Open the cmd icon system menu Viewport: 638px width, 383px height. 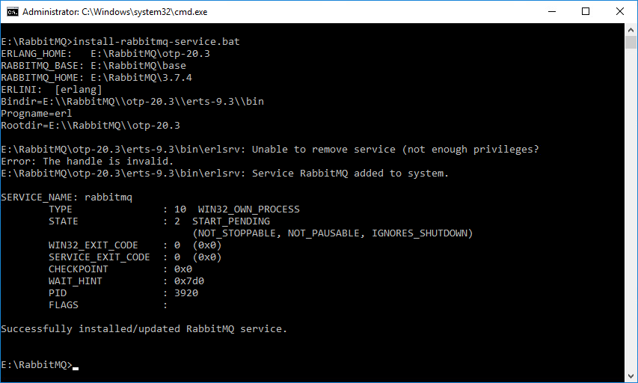tap(12, 12)
